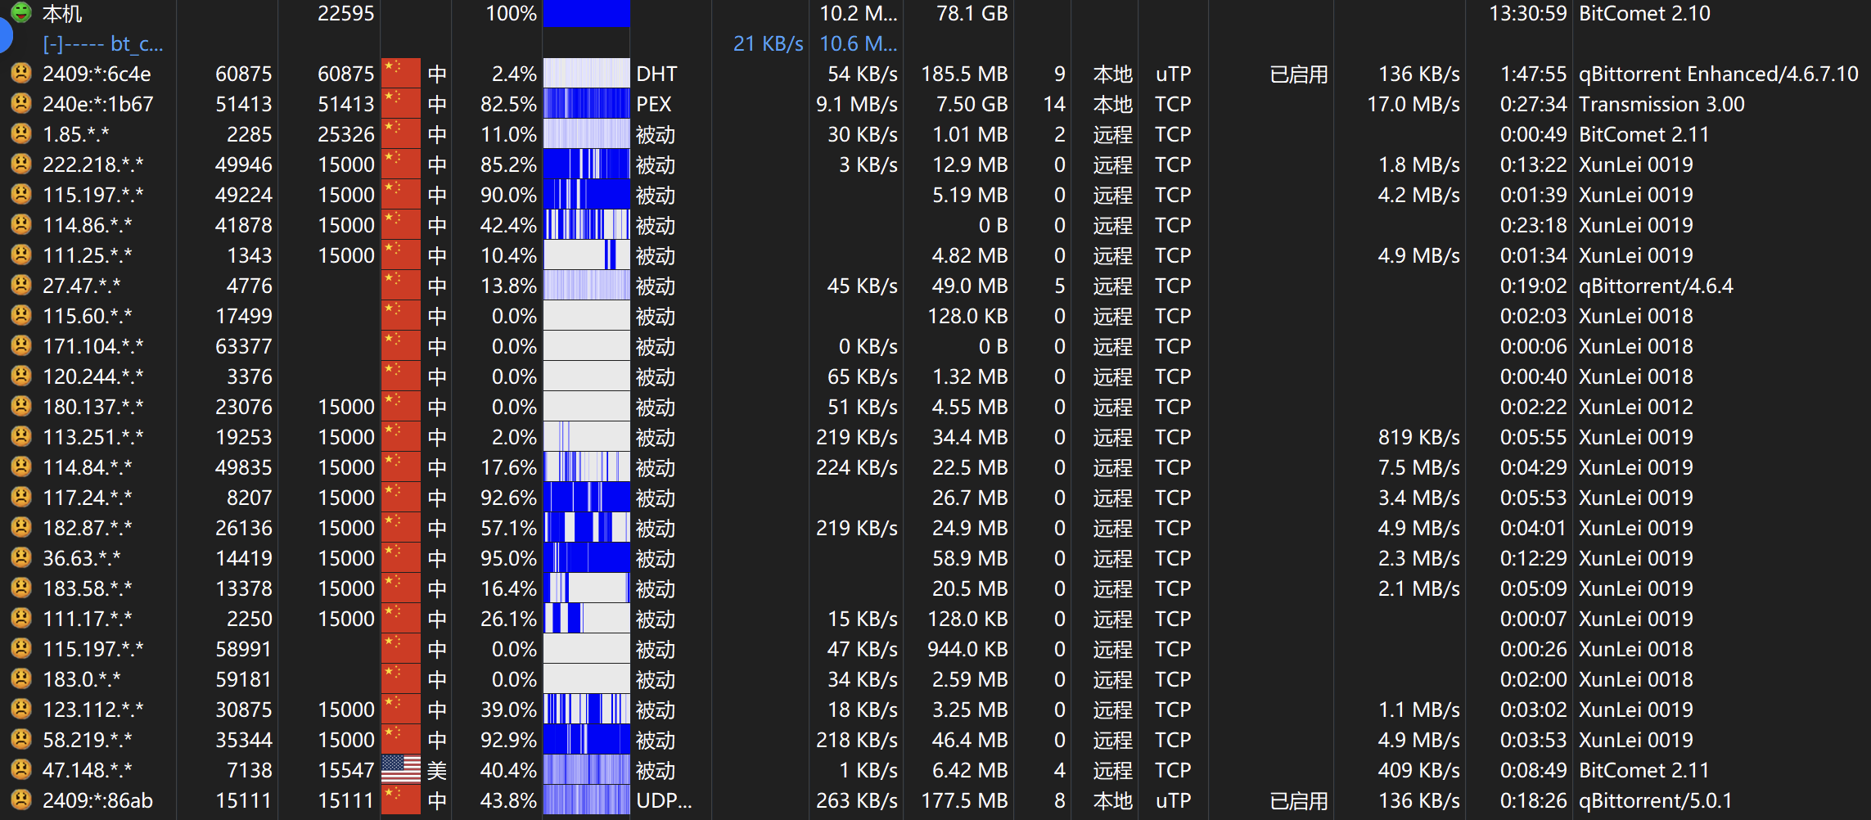Click the '78.1 GB' total size cell
The image size is (1871, 820).
pos(972,13)
